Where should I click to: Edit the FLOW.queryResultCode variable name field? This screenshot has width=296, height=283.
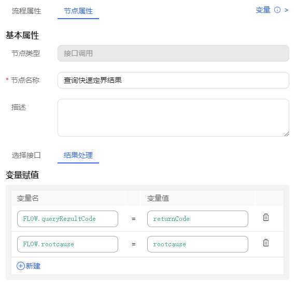[x=67, y=219]
